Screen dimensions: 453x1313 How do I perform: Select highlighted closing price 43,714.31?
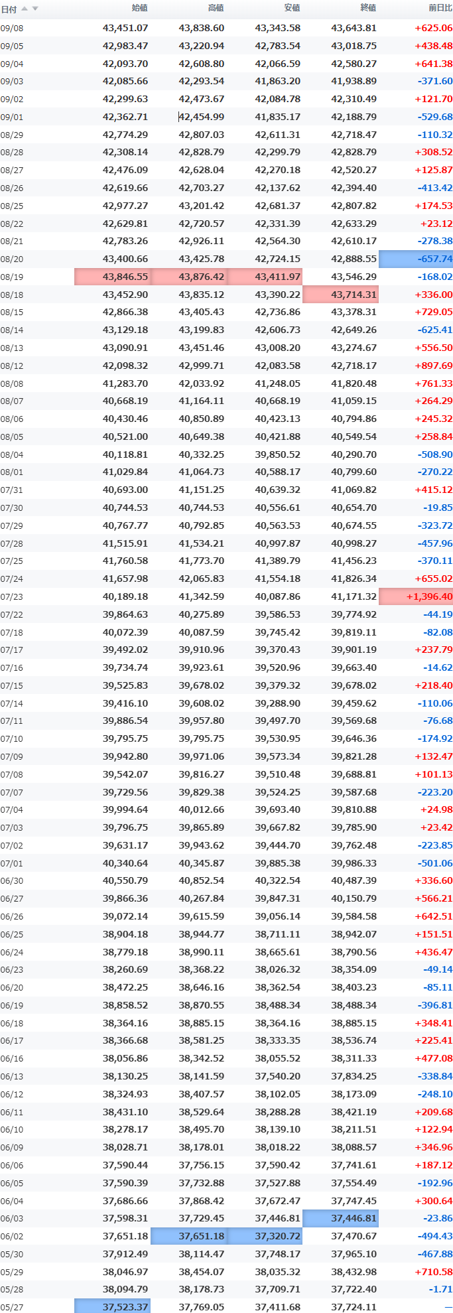point(340,295)
